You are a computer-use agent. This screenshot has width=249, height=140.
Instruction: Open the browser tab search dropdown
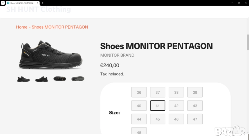point(3,3)
